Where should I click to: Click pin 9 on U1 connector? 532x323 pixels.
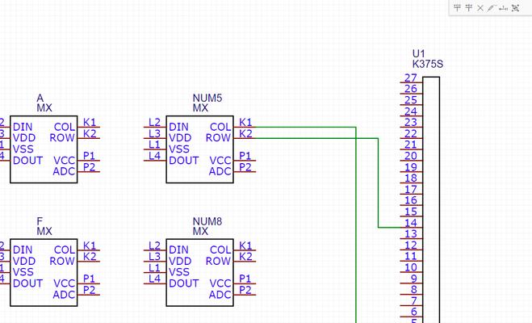point(411,280)
